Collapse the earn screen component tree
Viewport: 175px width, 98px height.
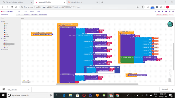click(x=2, y=38)
